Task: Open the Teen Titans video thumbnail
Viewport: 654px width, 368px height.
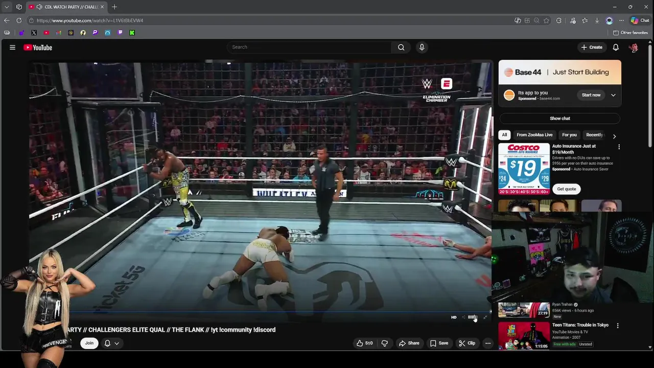Action: click(524, 335)
